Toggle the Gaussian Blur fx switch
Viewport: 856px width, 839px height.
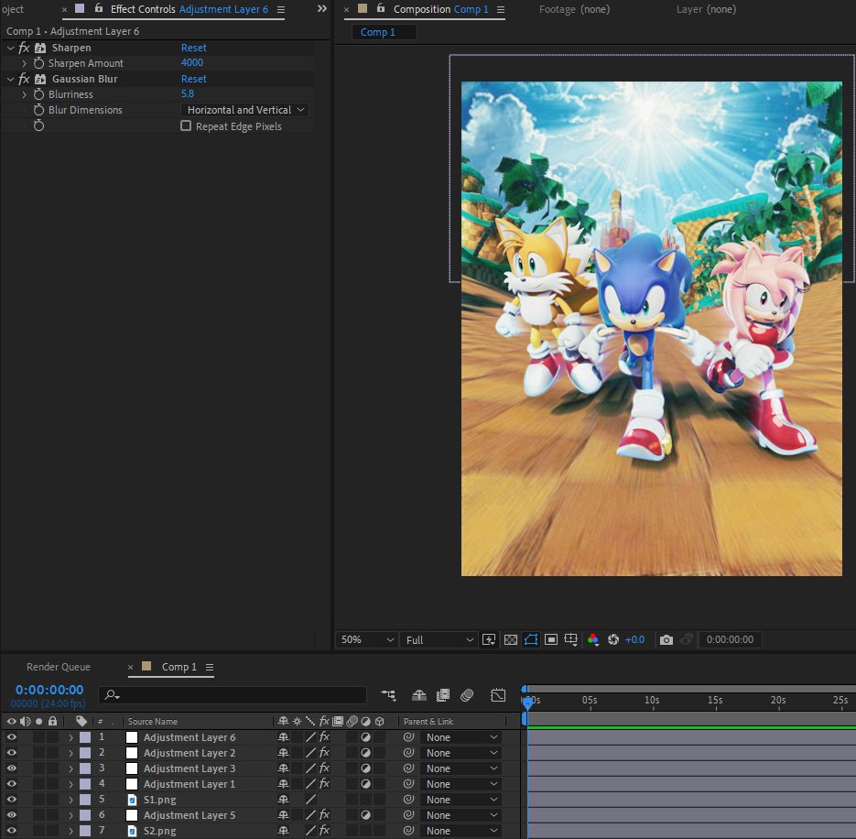tap(24, 79)
